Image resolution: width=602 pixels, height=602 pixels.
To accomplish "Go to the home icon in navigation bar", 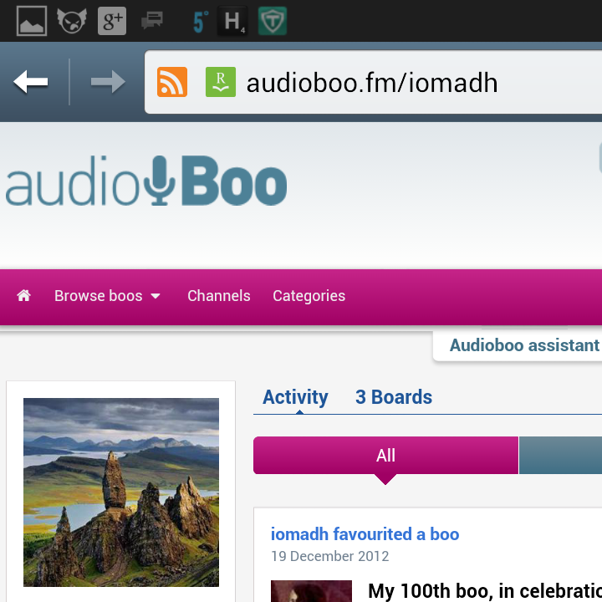I will [x=24, y=296].
